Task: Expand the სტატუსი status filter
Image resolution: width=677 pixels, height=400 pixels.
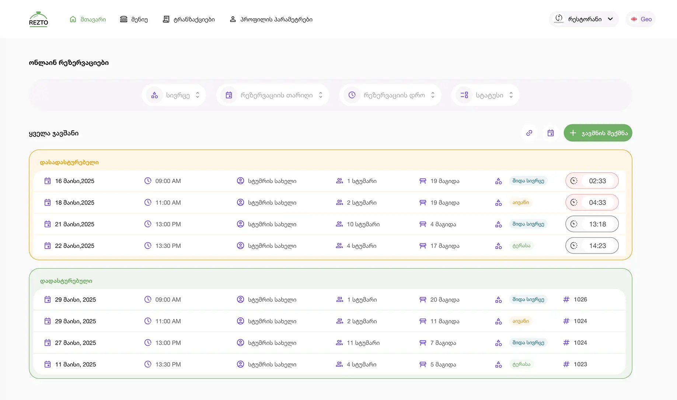Action: click(485, 95)
